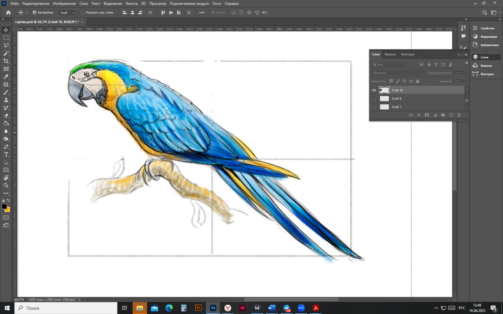Select the Brush tool
This screenshot has height=314, width=503.
pyautogui.click(x=6, y=93)
